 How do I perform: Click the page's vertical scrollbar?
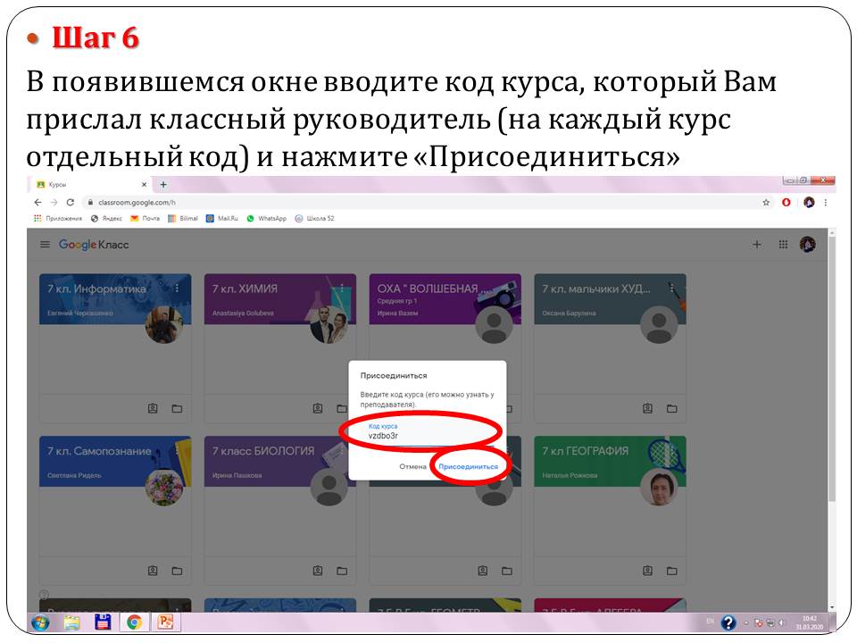click(x=831, y=375)
